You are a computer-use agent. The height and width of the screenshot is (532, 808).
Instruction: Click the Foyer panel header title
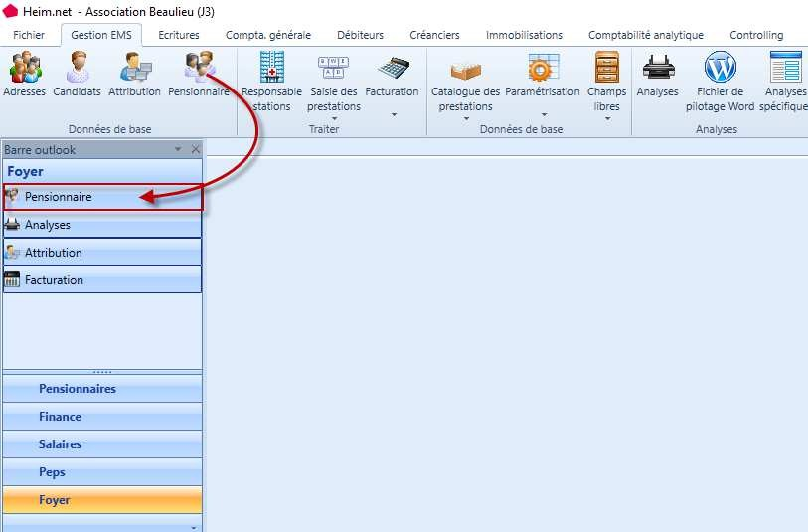pos(25,172)
